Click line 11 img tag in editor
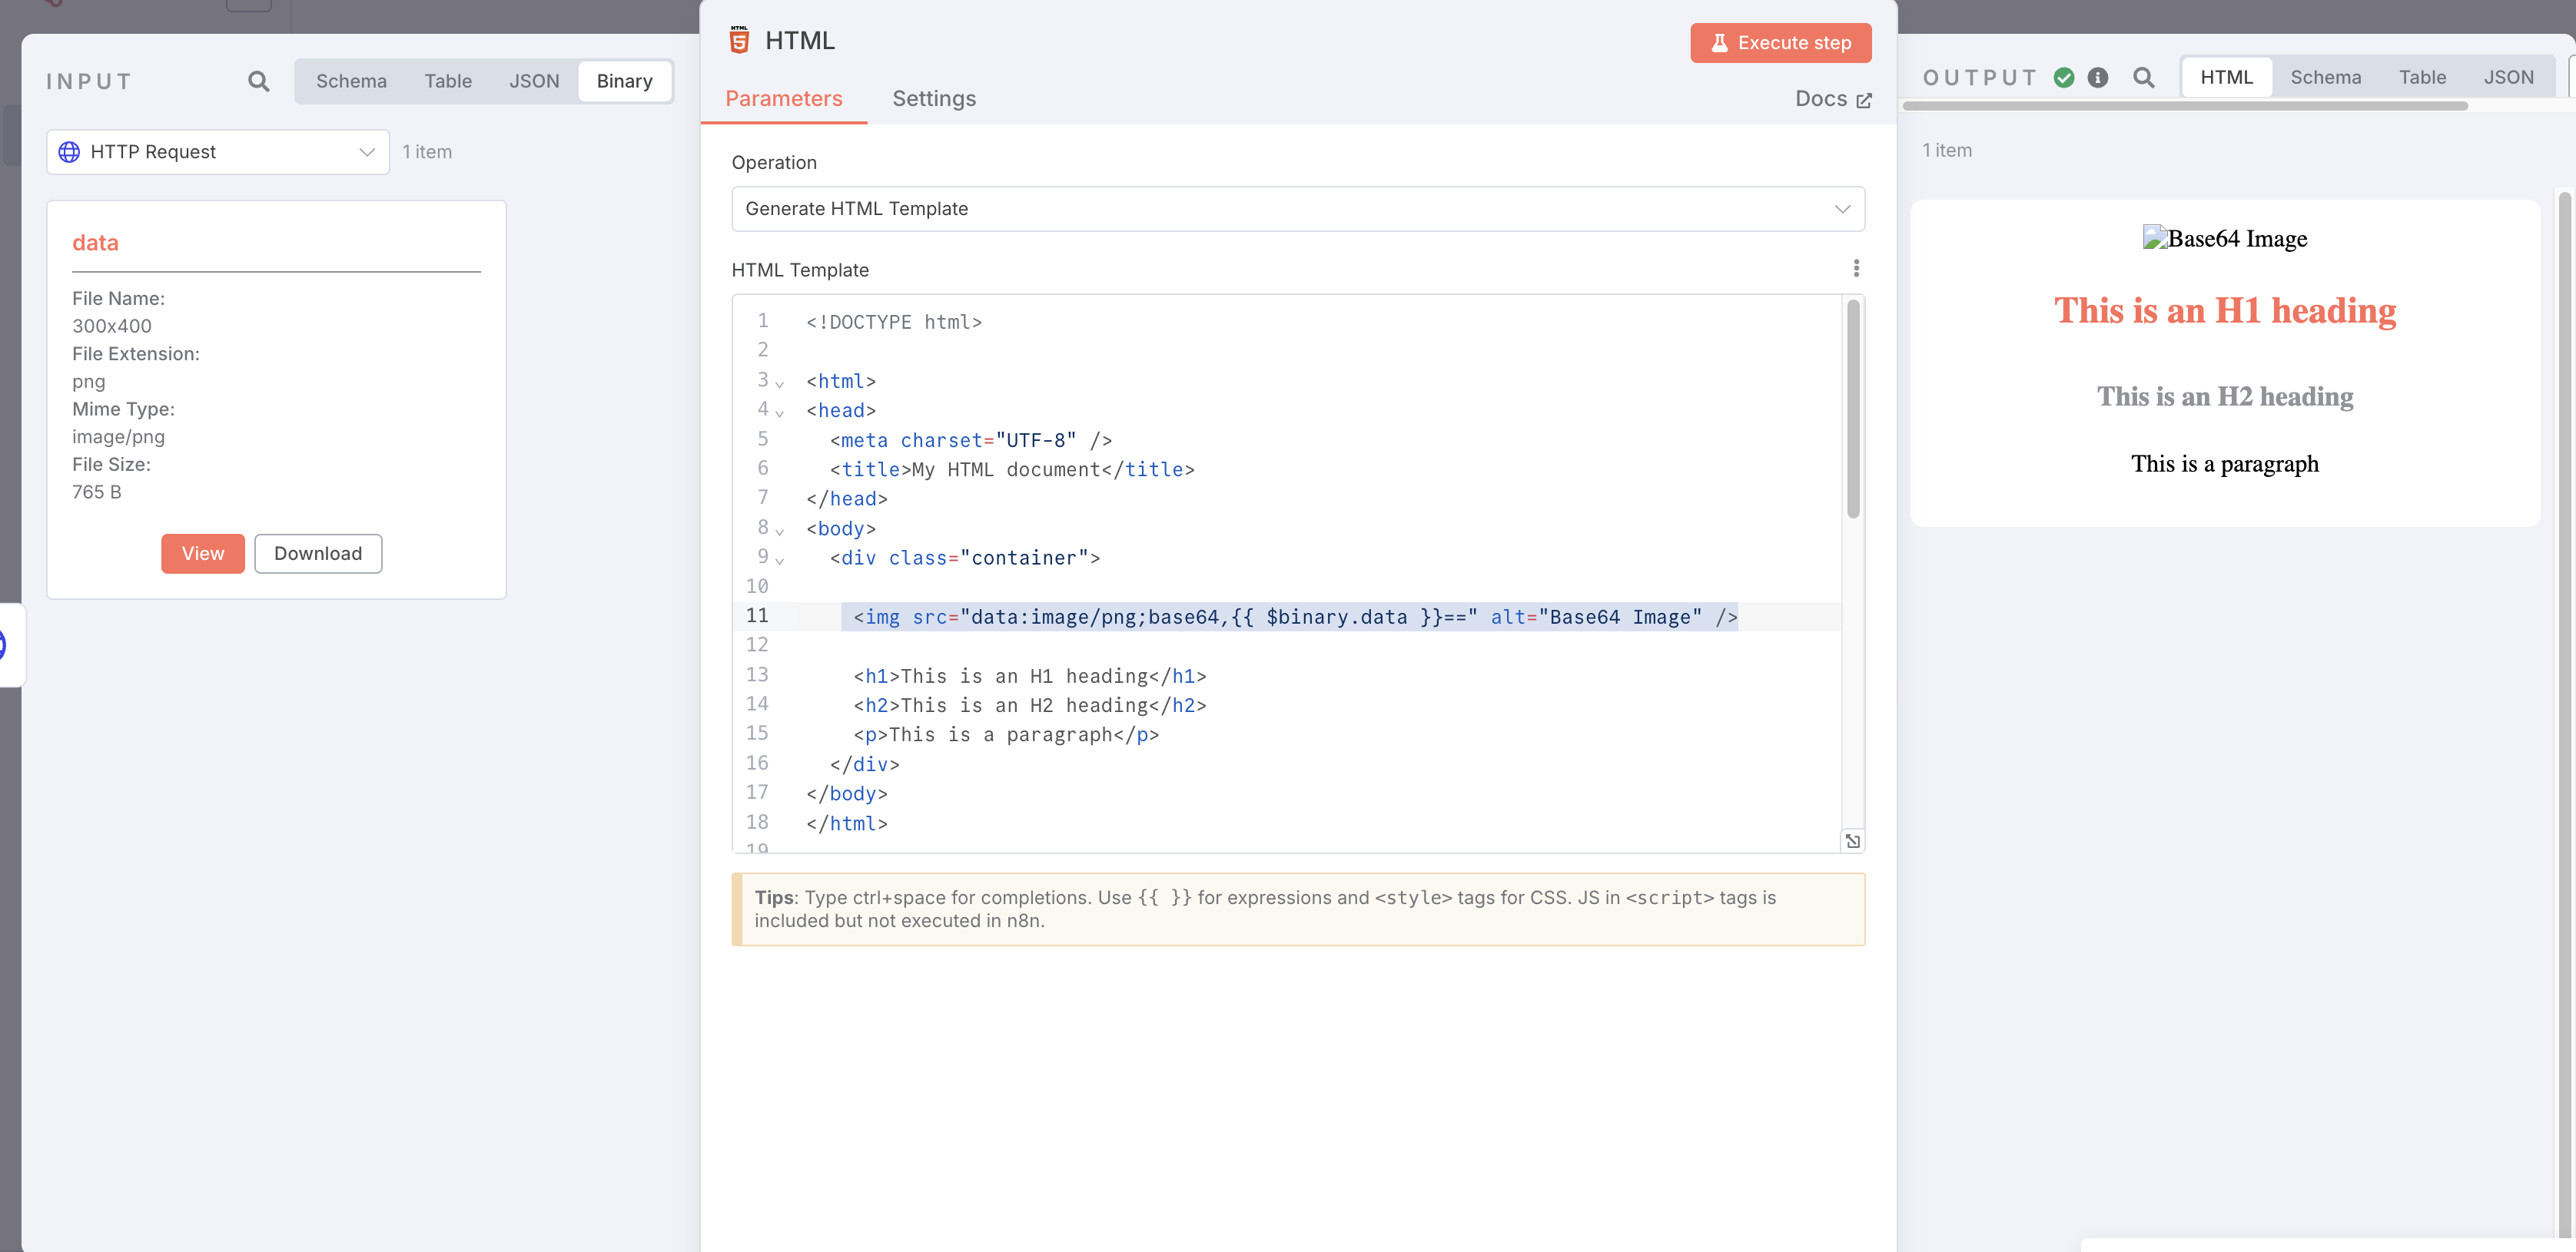This screenshot has height=1252, width=2576. (1295, 617)
